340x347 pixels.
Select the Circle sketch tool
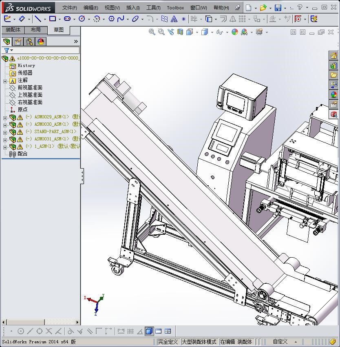click(82, 19)
